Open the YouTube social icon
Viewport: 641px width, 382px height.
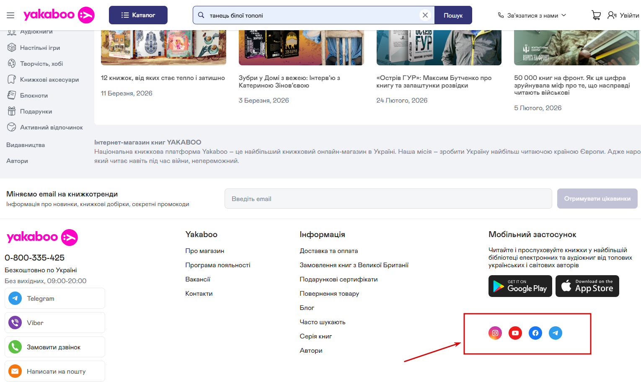(515, 333)
